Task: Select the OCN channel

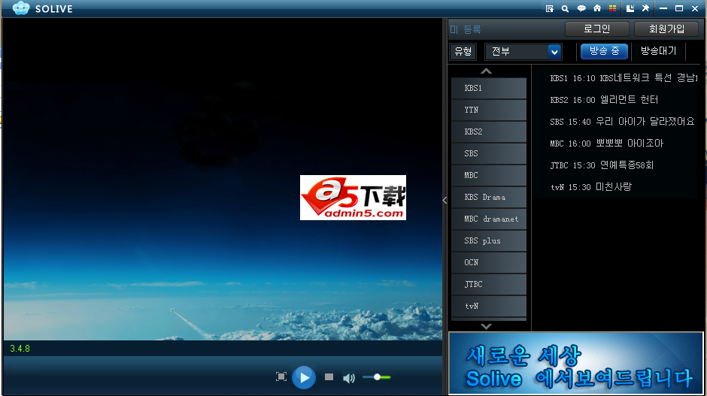Action: (x=489, y=262)
